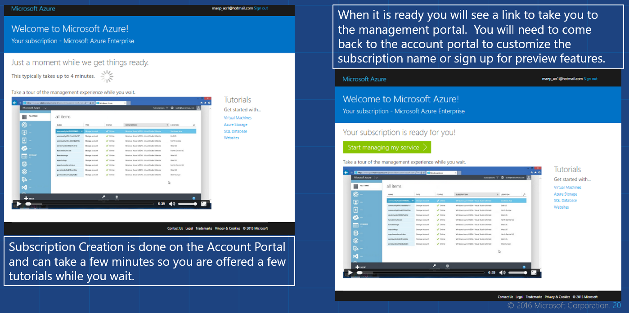Image resolution: width=629 pixels, height=313 pixels.
Task: Click the email address on the 'Just a moment' page header
Action: coord(232,9)
